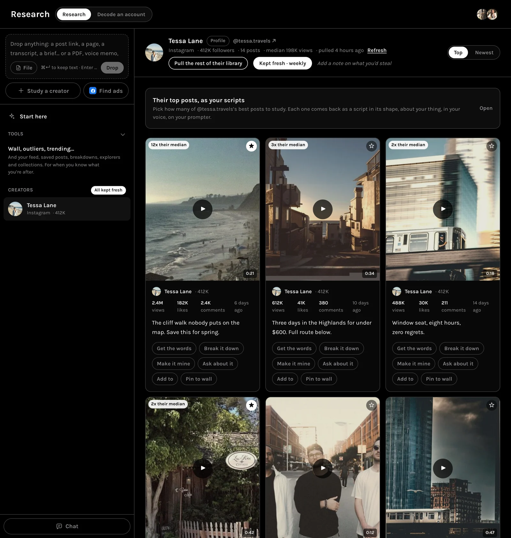Select Tessa Lane in Creators list
Image resolution: width=511 pixels, height=538 pixels.
tap(67, 209)
